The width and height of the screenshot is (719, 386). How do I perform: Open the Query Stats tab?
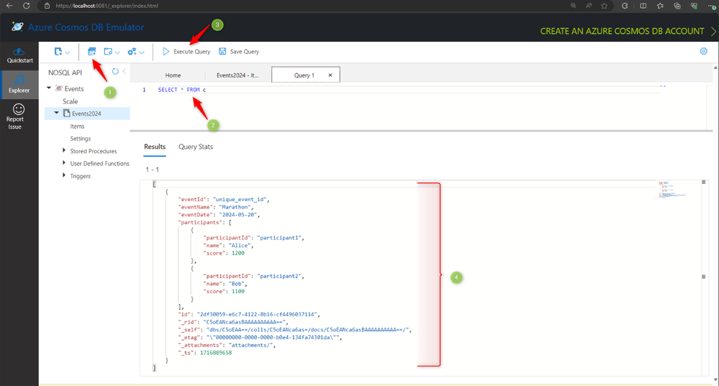pos(196,147)
